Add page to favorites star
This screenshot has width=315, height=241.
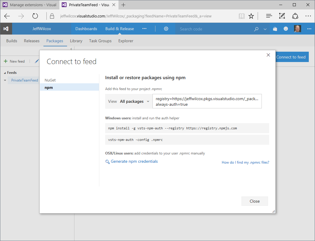pyautogui.click(x=251, y=16)
